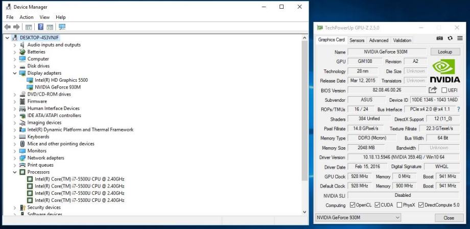Viewport: 470px width, 229px height.
Task: Collapse the Processors node
Action: (15, 172)
